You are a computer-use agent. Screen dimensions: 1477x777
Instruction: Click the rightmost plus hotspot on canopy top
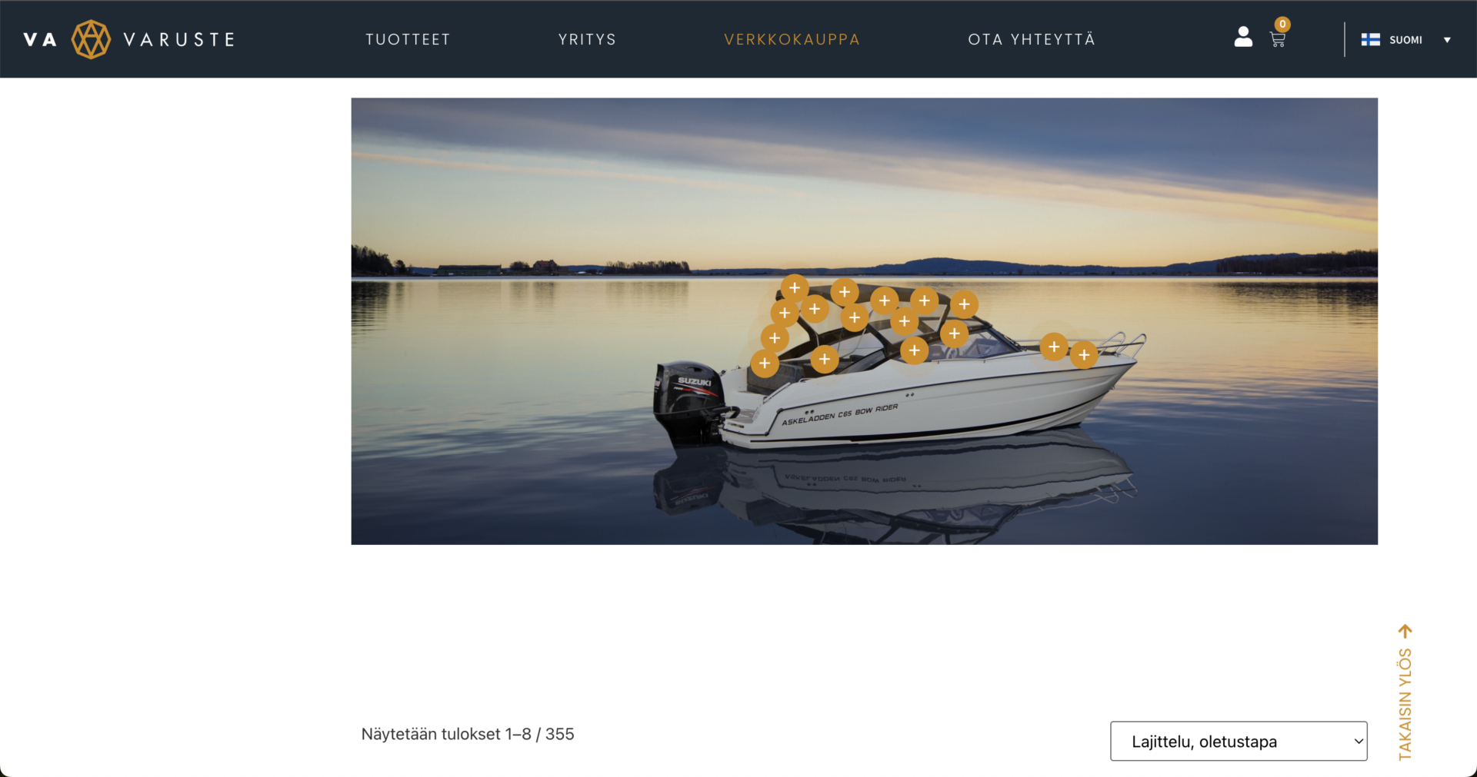[x=964, y=304]
